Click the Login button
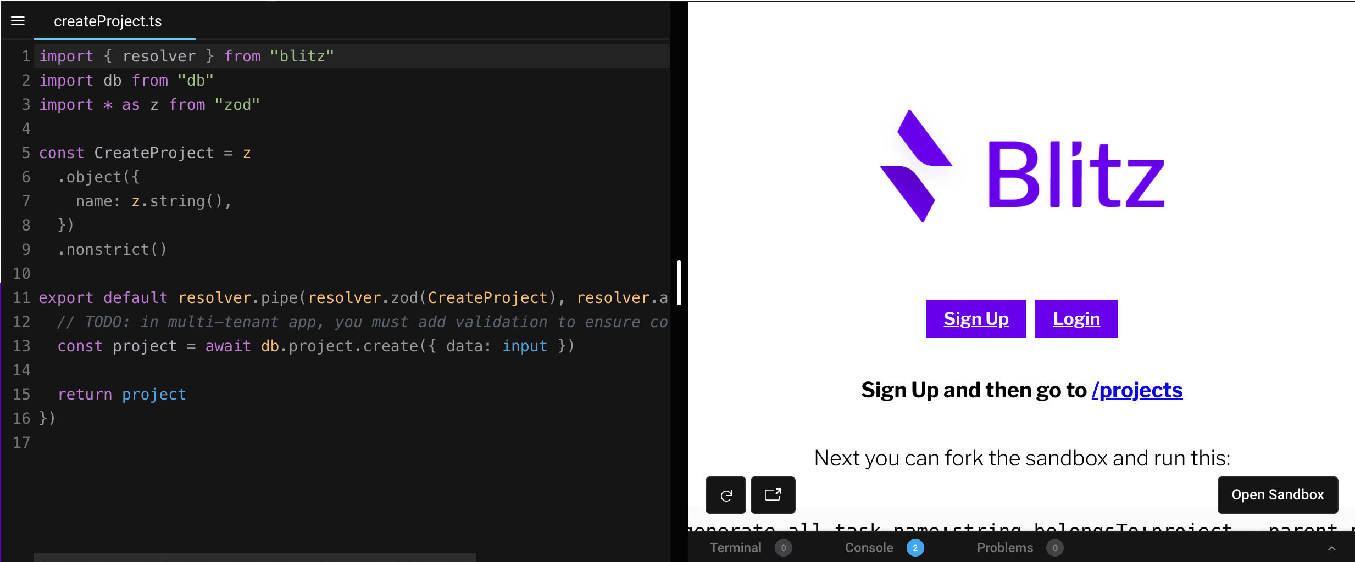The height and width of the screenshot is (562, 1355). [1075, 318]
